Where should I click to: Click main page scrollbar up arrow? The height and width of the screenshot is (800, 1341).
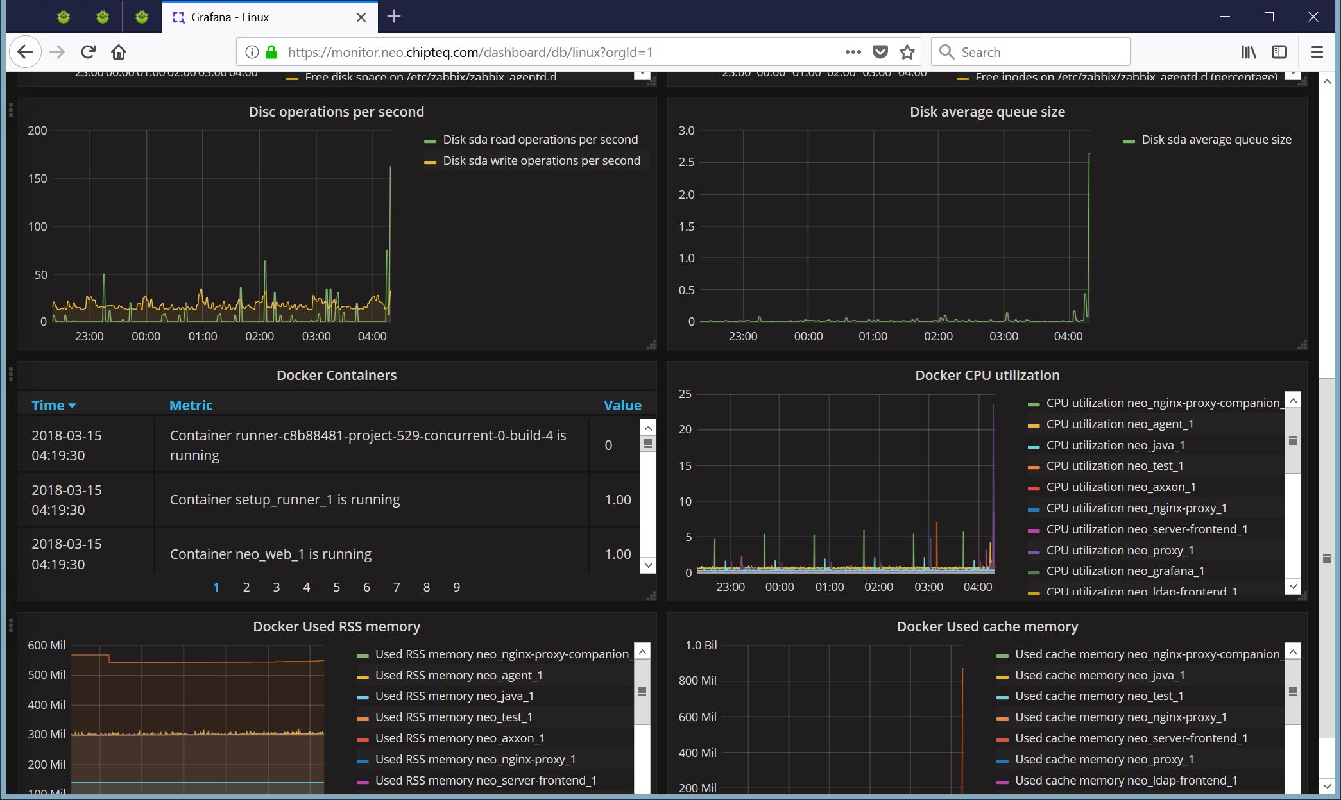pos(1327,81)
